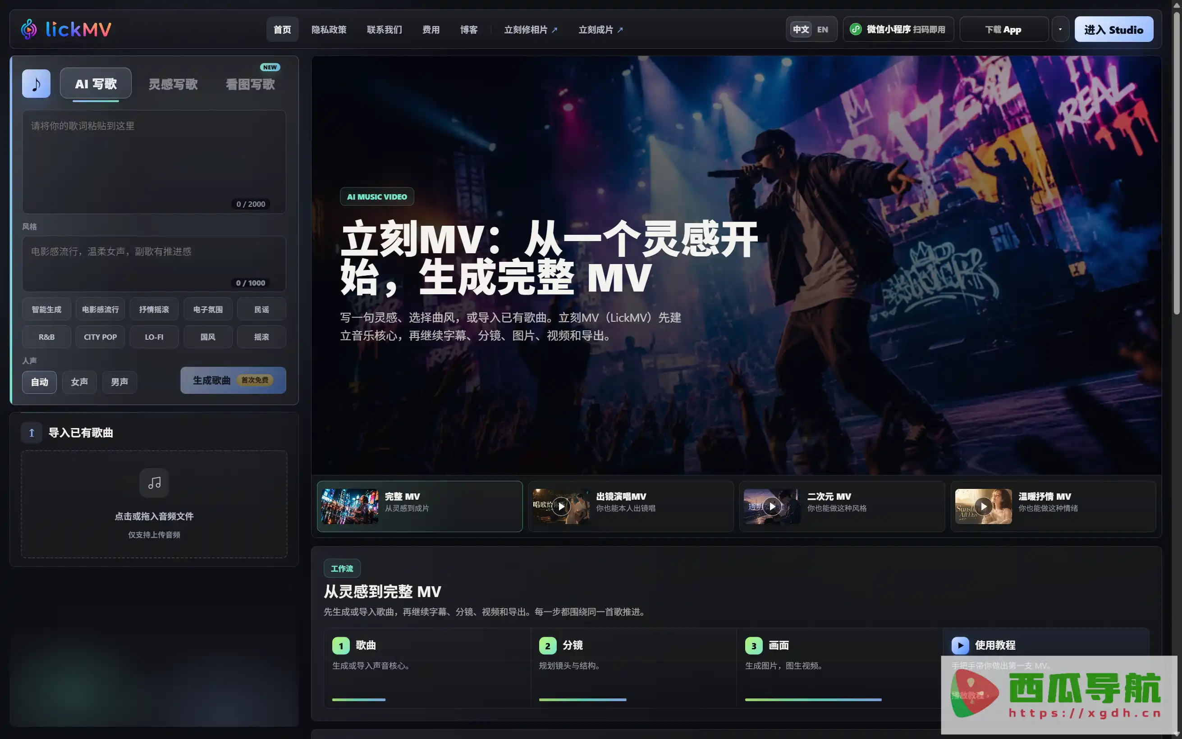Click the external arrow icon after 立刻修相片
The width and height of the screenshot is (1182, 739).
pos(554,30)
